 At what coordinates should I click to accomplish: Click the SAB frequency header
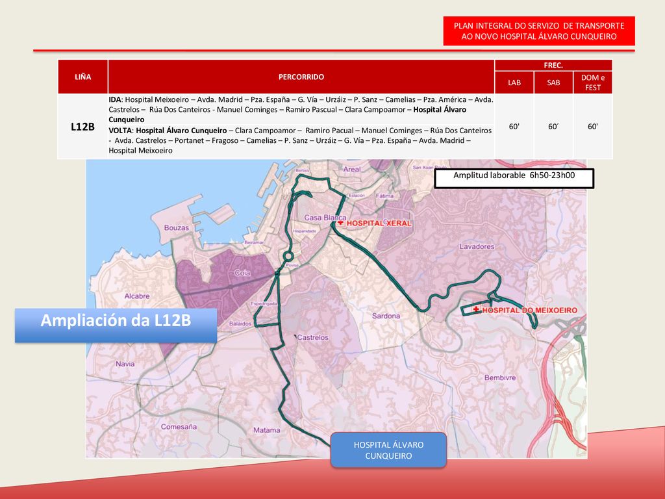(553, 83)
